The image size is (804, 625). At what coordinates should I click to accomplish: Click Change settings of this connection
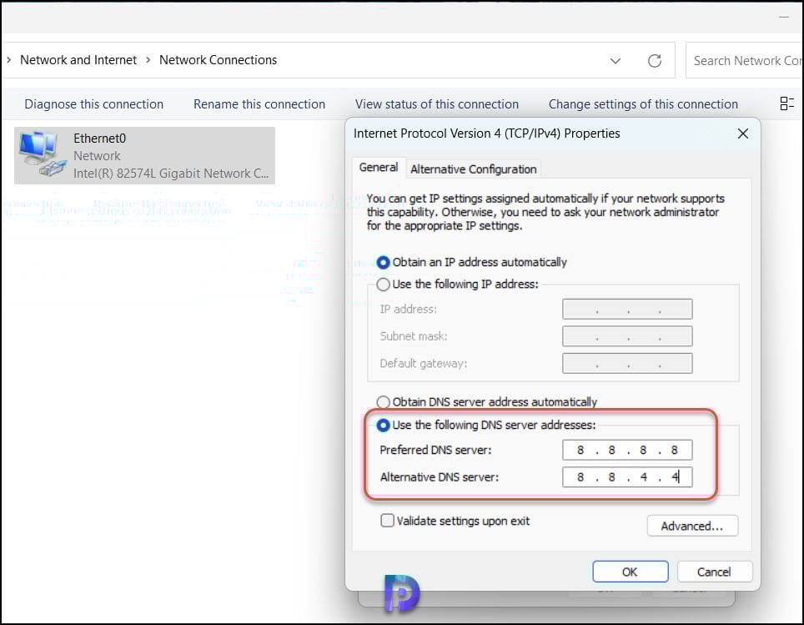click(643, 104)
